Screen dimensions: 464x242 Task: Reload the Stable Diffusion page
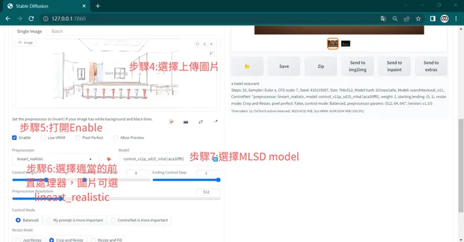coord(31,19)
